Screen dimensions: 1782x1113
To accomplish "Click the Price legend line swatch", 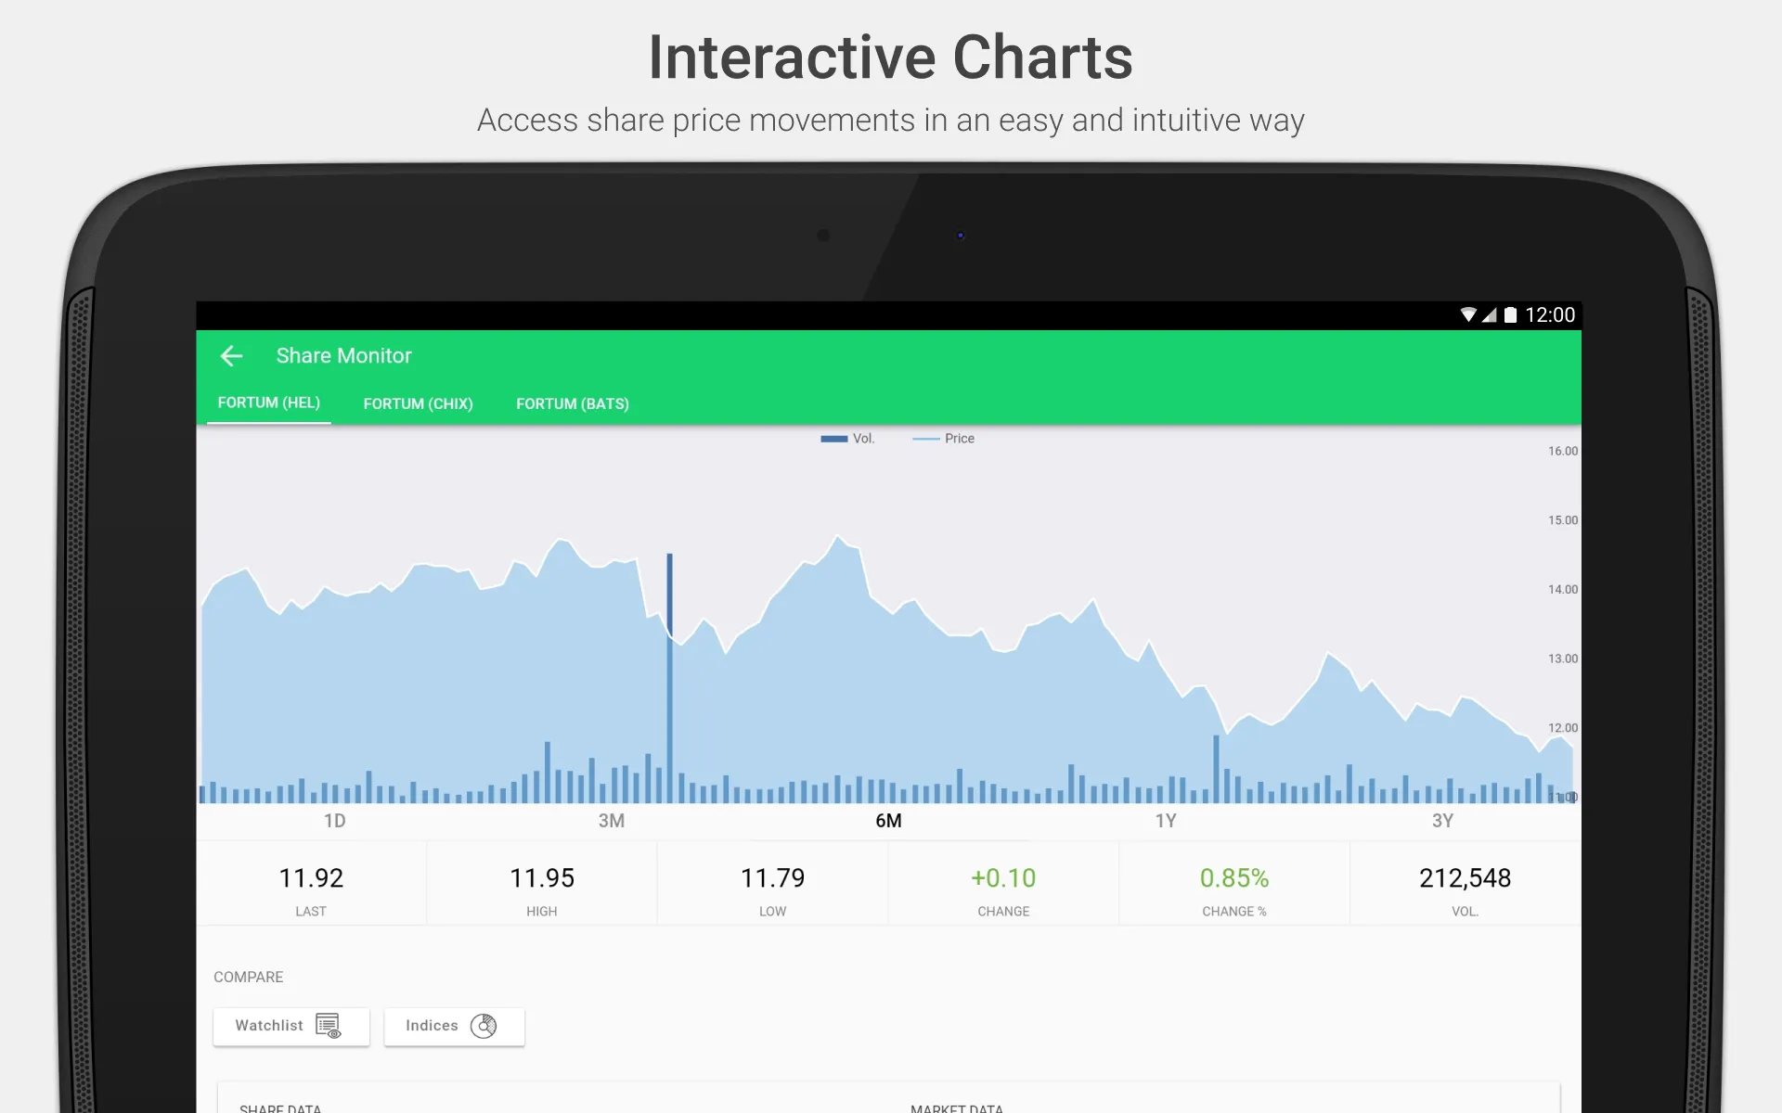I will pyautogui.click(x=925, y=439).
